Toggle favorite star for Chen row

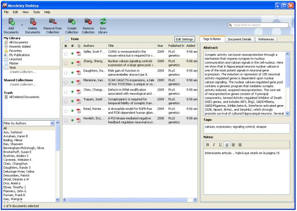tap(66, 91)
